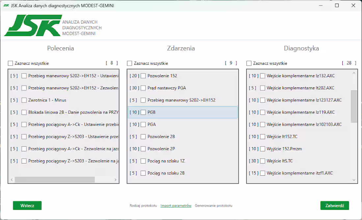Image resolution: width=362 pixels, height=220 pixels.
Task: Check 'Wejście ItS.TC' in Diagnostyka
Action: pos(262,161)
